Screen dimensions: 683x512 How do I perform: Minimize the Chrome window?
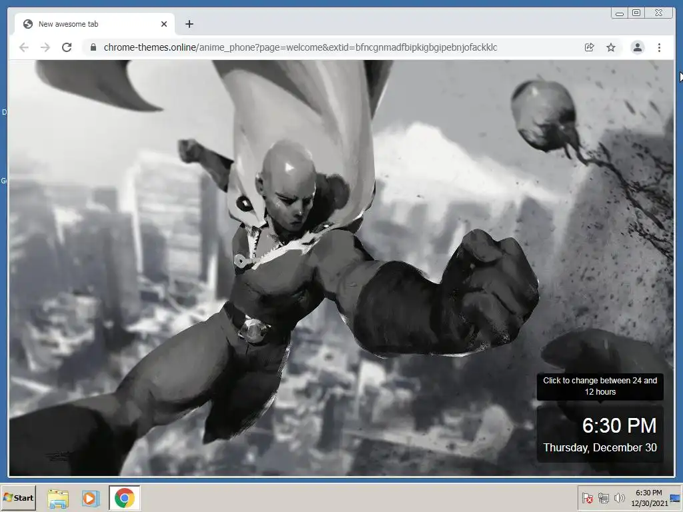(619, 13)
